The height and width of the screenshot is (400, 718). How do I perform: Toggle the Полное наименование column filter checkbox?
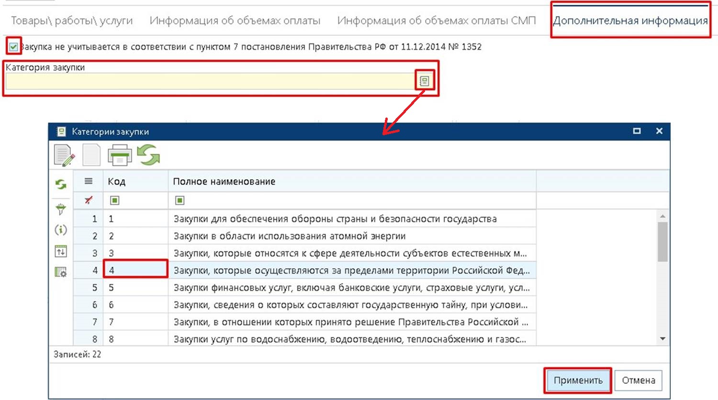click(x=179, y=200)
